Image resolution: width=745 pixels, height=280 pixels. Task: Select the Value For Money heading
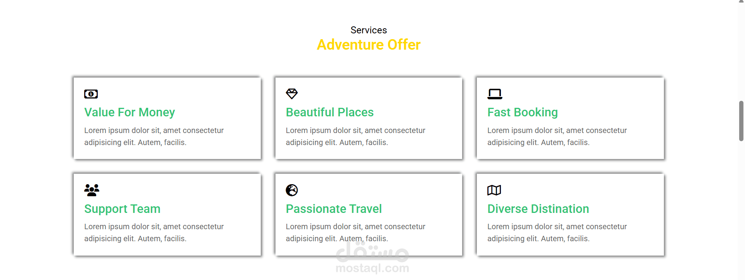[x=130, y=112]
